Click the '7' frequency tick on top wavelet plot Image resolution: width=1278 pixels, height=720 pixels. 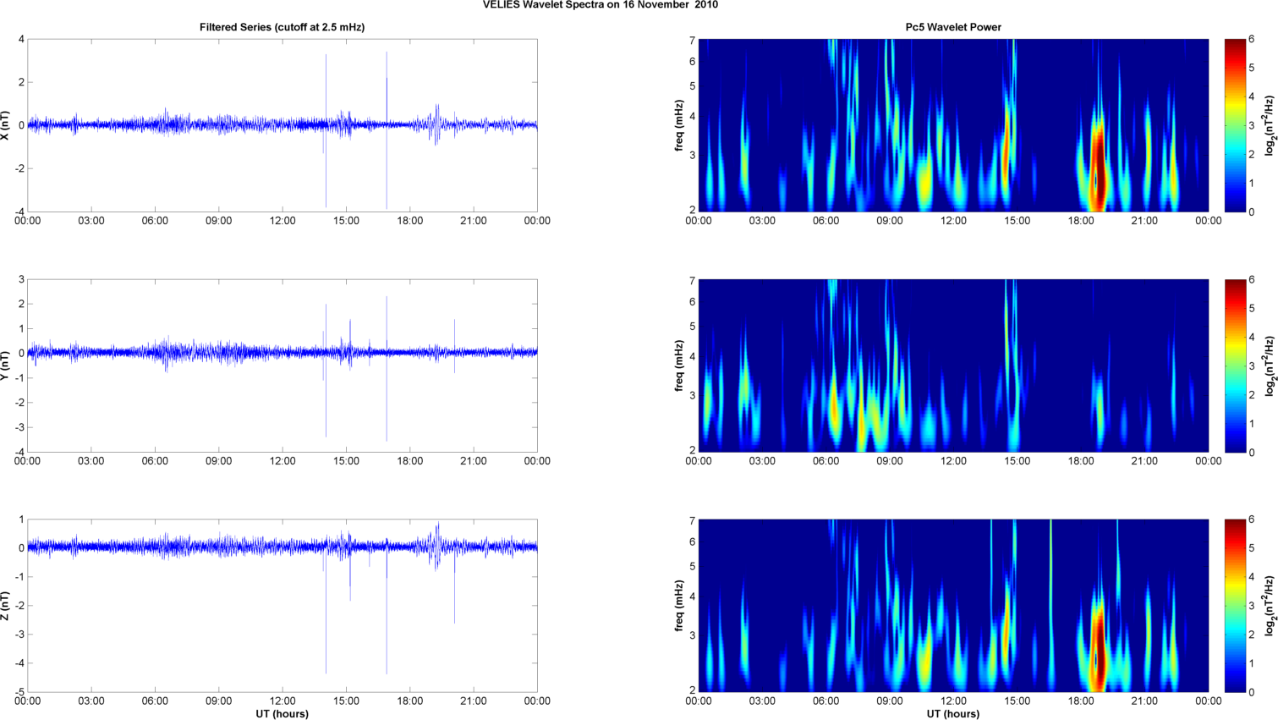click(692, 40)
